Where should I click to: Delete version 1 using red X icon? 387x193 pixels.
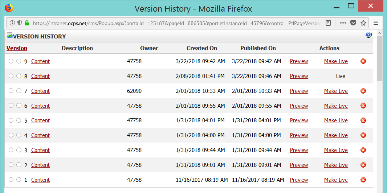coord(363,180)
